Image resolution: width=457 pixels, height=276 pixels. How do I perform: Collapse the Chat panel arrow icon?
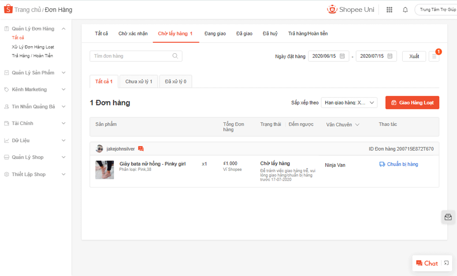point(446,263)
